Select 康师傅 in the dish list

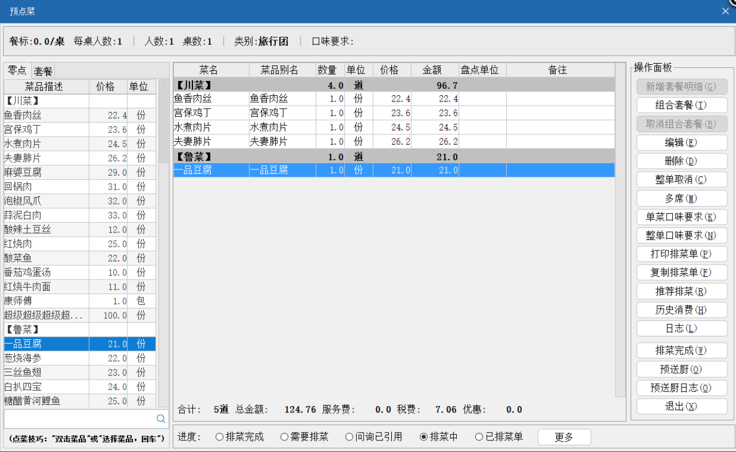(80, 301)
